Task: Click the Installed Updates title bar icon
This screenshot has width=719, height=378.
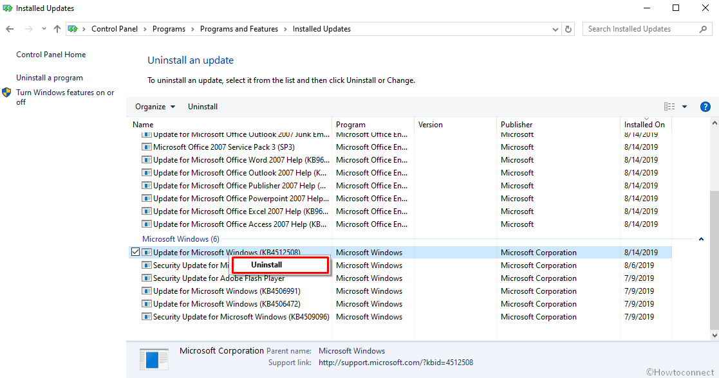Action: [x=7, y=8]
